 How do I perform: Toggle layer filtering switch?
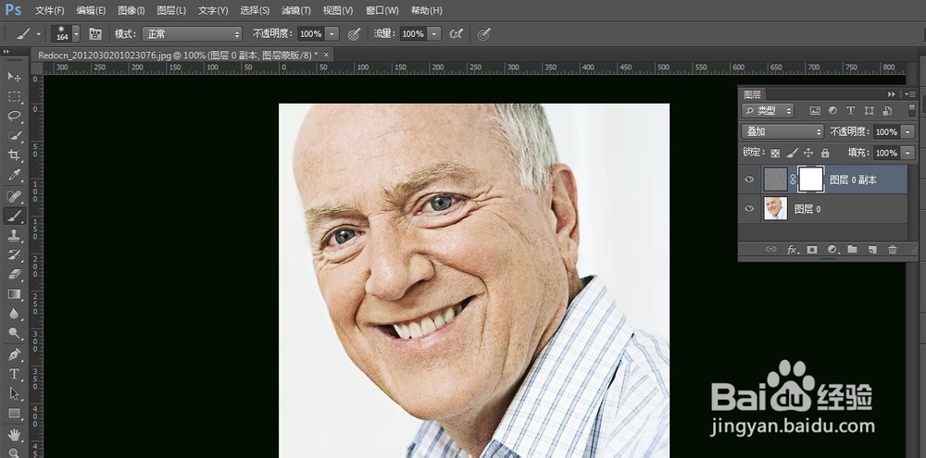coord(912,110)
